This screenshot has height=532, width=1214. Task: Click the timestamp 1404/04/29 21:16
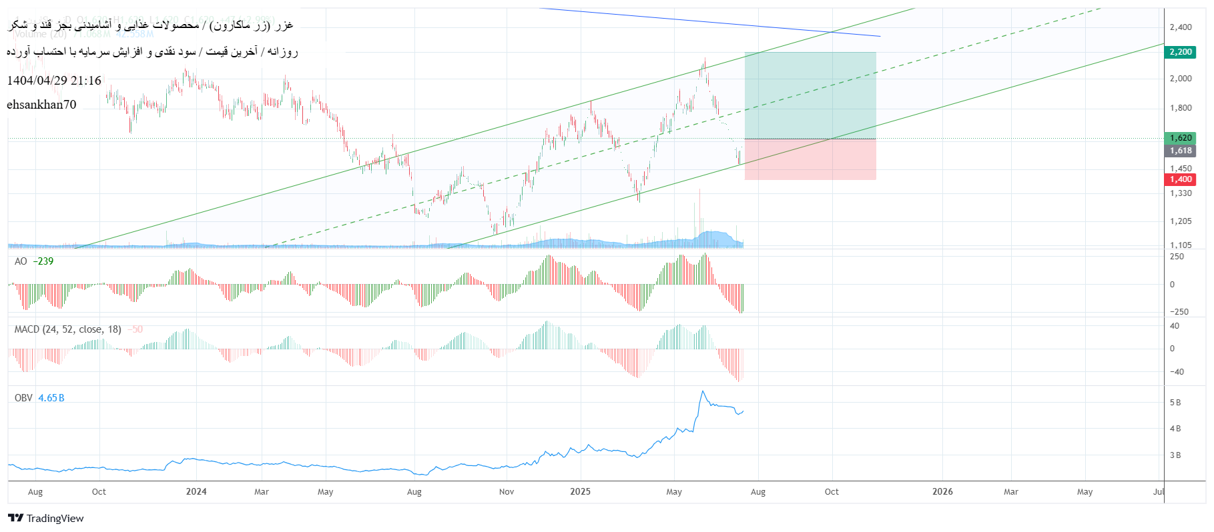click(x=54, y=81)
